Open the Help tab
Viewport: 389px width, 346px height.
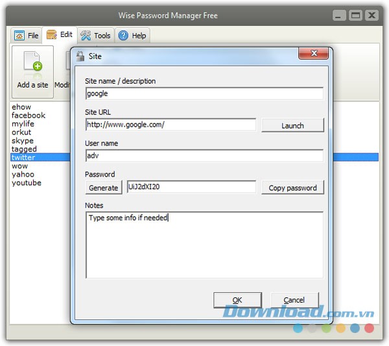pyautogui.click(x=132, y=36)
